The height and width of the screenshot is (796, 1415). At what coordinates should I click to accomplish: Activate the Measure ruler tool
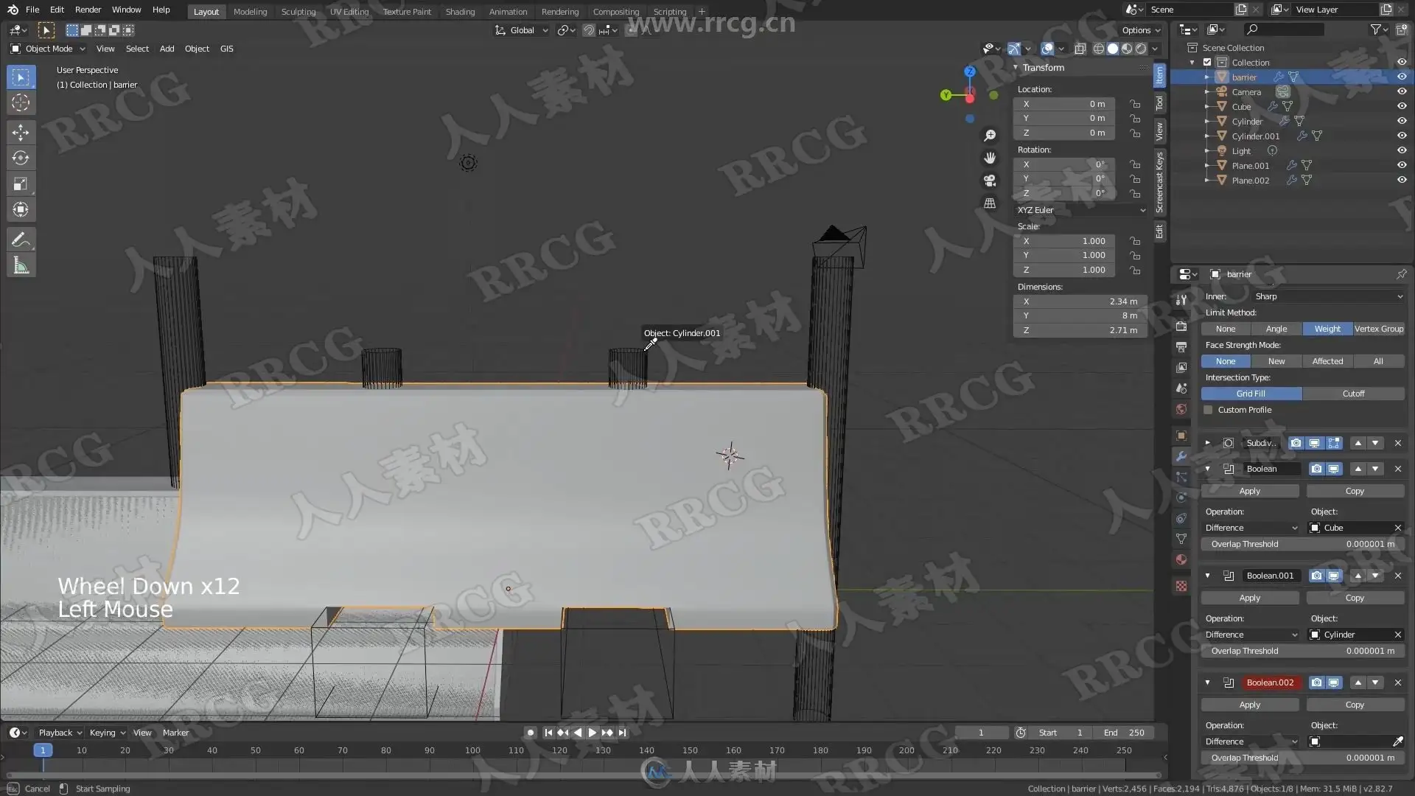pos(21,266)
